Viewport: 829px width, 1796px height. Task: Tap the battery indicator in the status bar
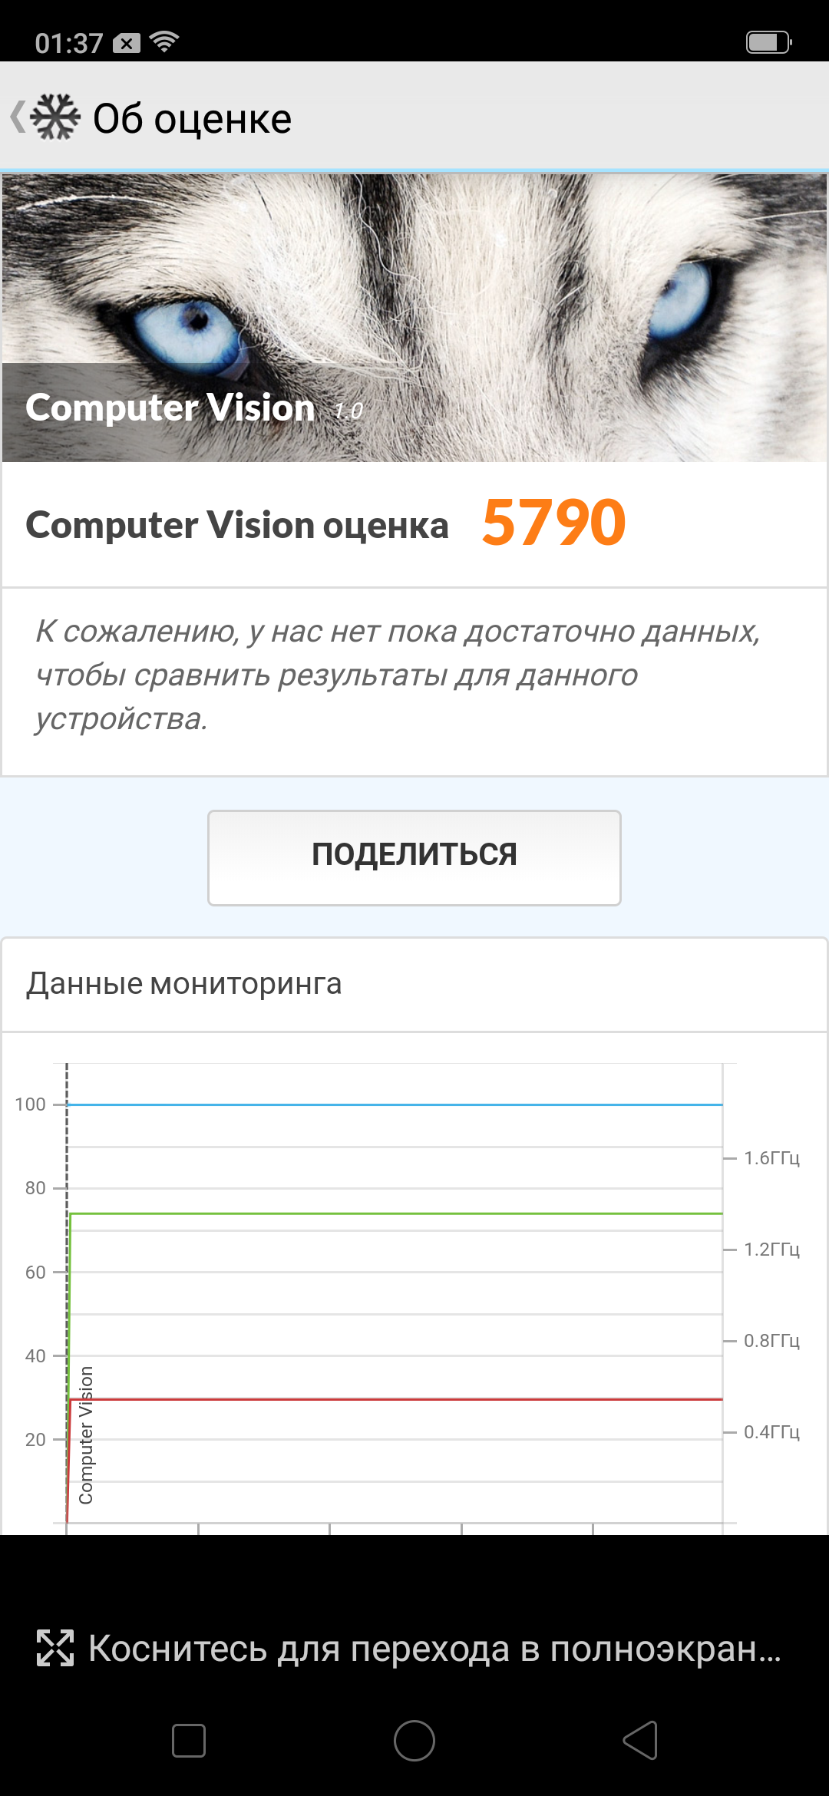(769, 42)
